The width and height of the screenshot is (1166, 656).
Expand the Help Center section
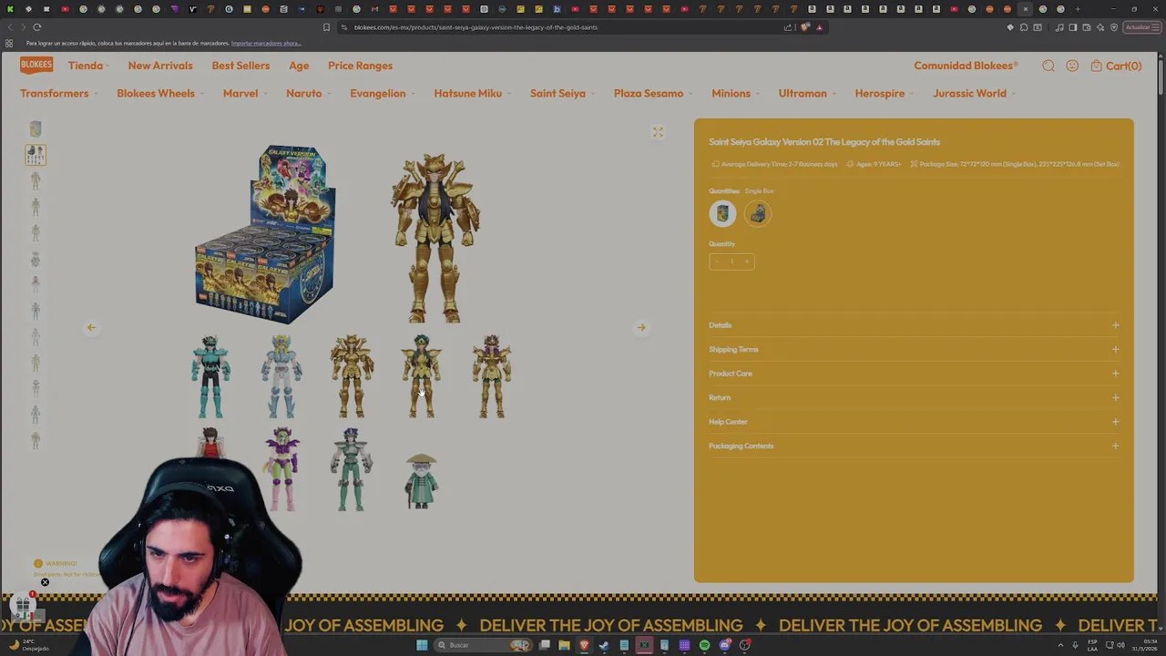[x=914, y=422]
